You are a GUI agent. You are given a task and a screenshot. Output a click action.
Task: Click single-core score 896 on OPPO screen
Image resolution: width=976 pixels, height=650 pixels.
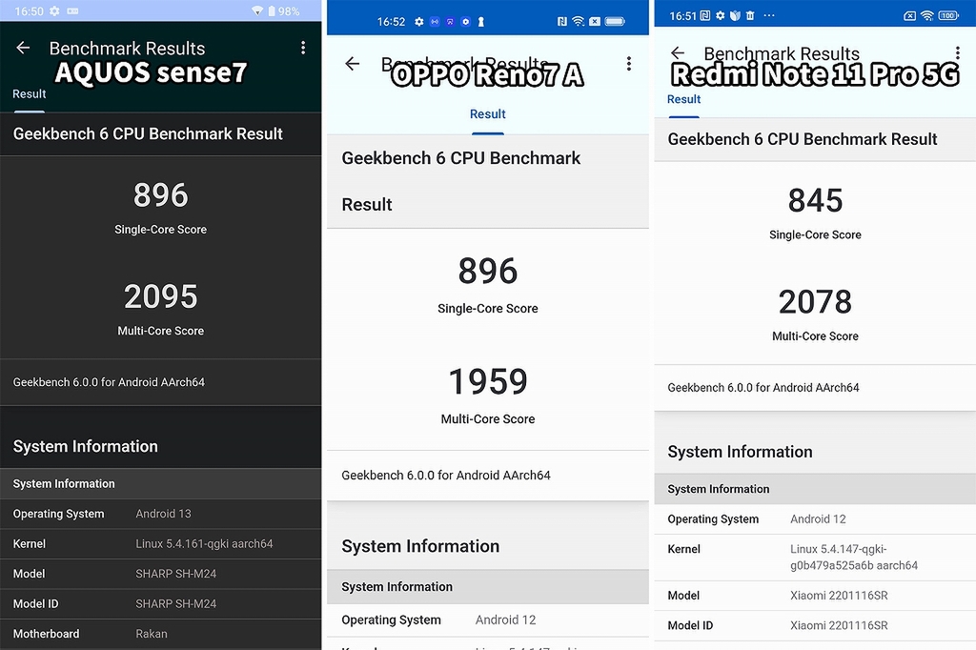click(x=488, y=271)
